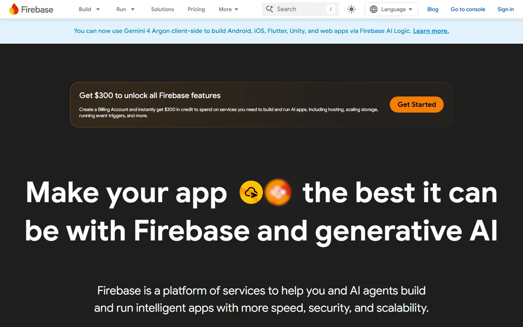
Task: Click the search sparkle magnifier icon
Action: pyautogui.click(x=270, y=9)
